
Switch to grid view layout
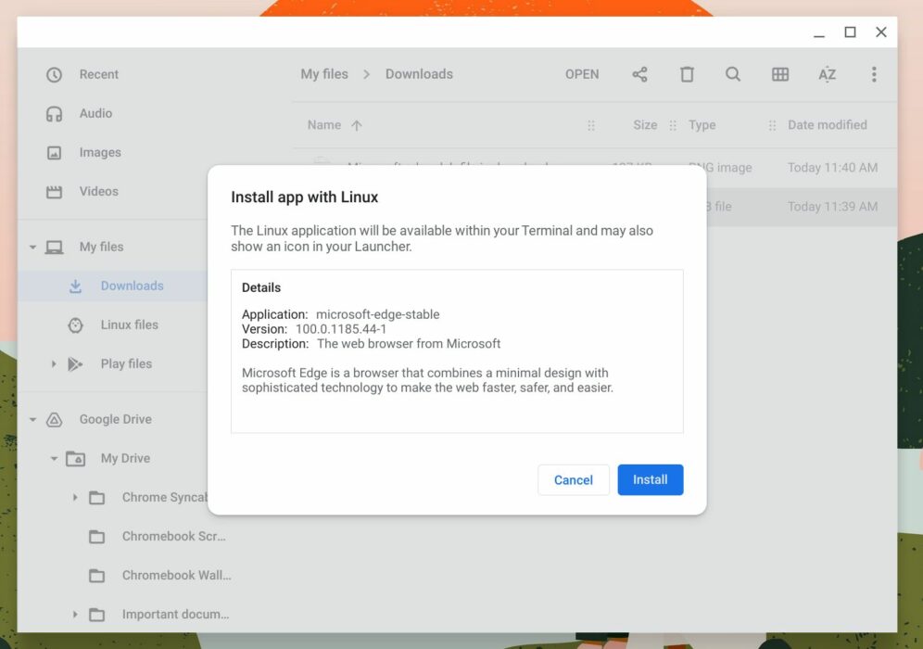click(x=780, y=74)
